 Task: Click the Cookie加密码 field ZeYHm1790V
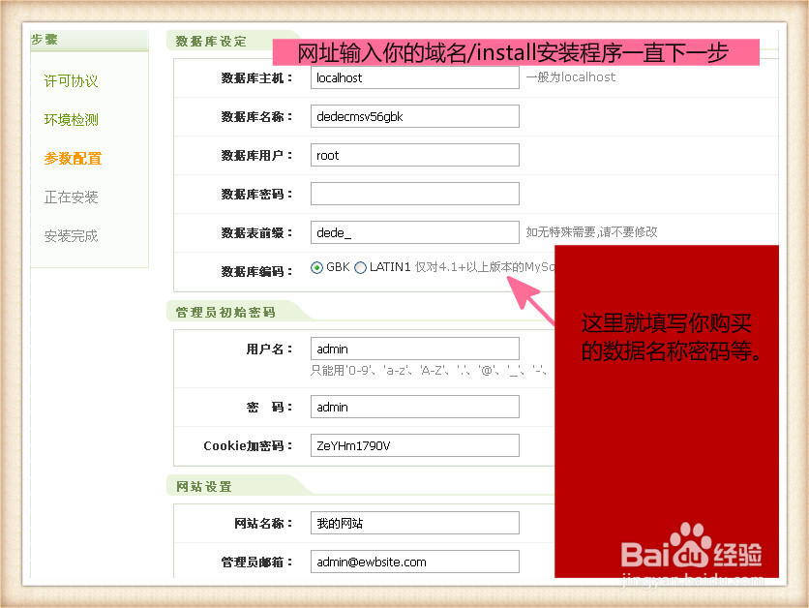tap(415, 446)
